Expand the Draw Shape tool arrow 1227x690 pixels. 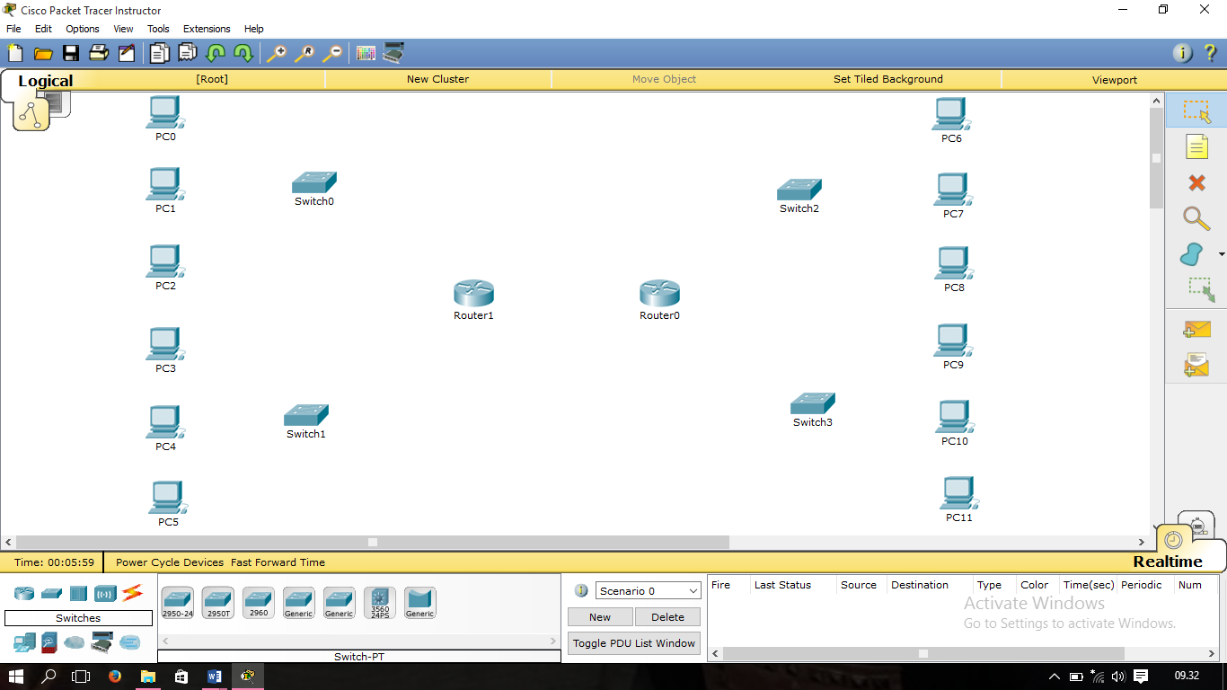pos(1223,254)
